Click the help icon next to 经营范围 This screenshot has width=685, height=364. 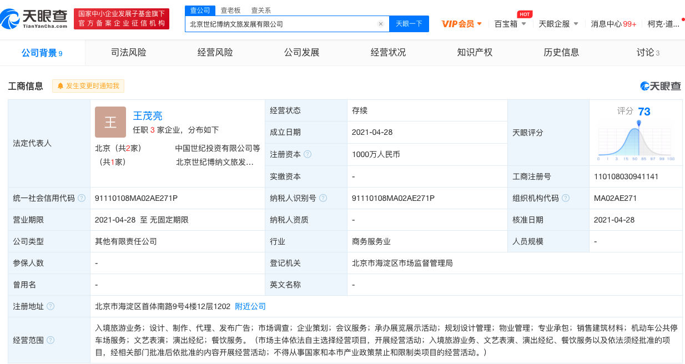coord(51,340)
